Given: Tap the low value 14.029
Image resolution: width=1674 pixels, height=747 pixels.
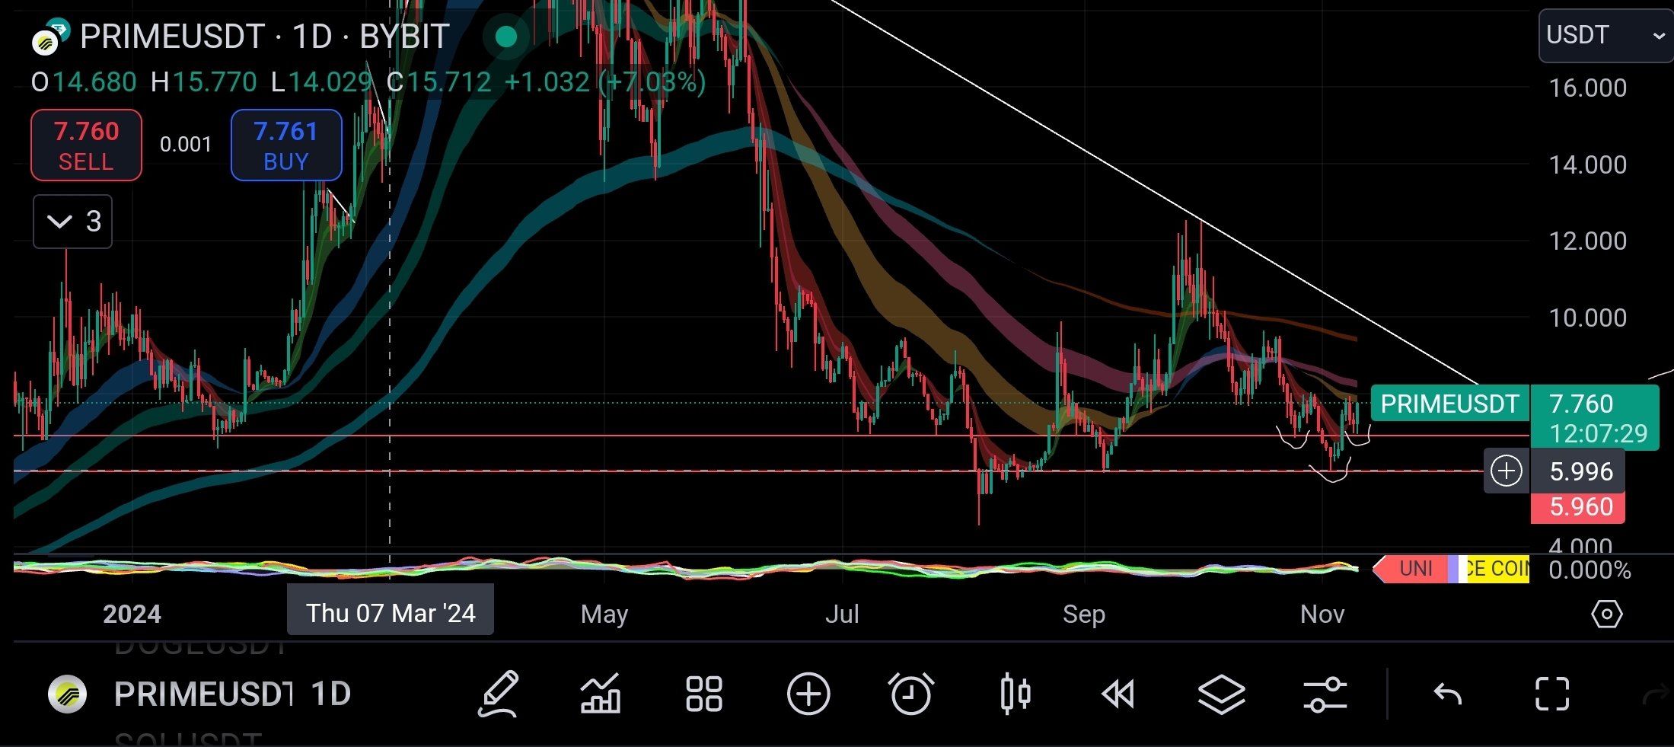Looking at the screenshot, I should (x=330, y=82).
